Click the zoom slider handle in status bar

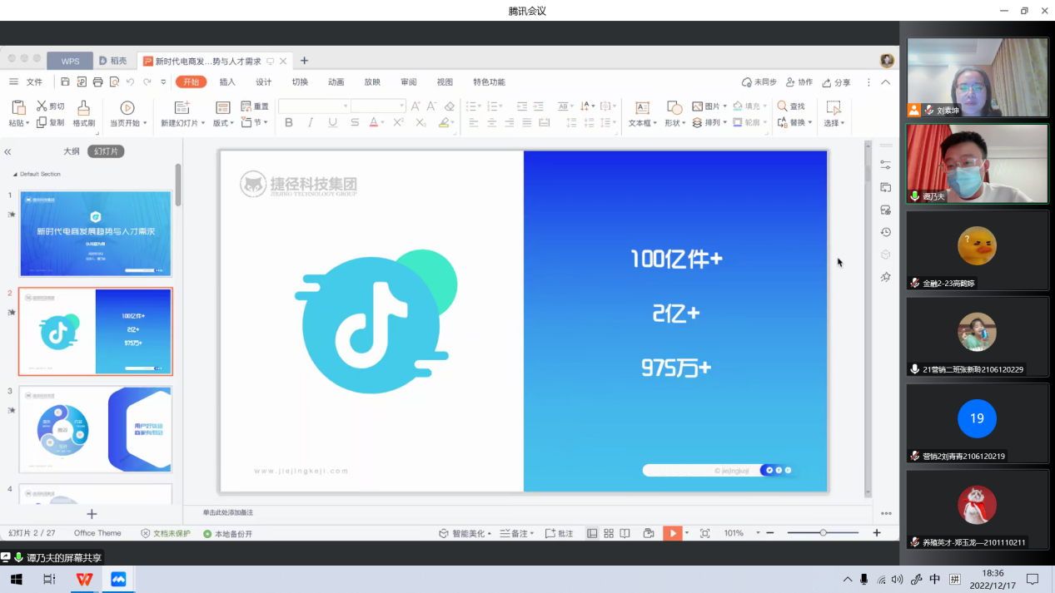click(x=823, y=533)
